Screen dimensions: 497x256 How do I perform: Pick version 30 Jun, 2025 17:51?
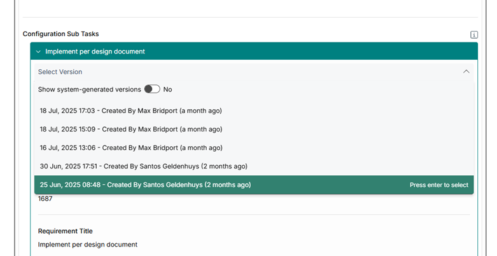(254, 166)
